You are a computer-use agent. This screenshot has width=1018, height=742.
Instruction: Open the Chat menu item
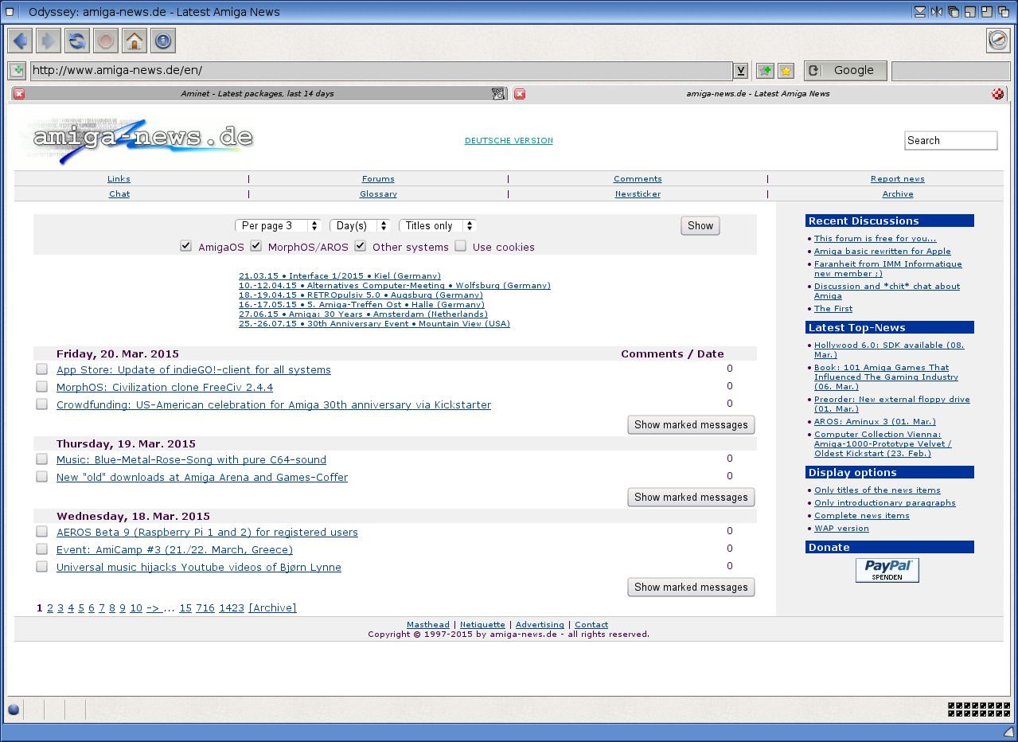(119, 194)
